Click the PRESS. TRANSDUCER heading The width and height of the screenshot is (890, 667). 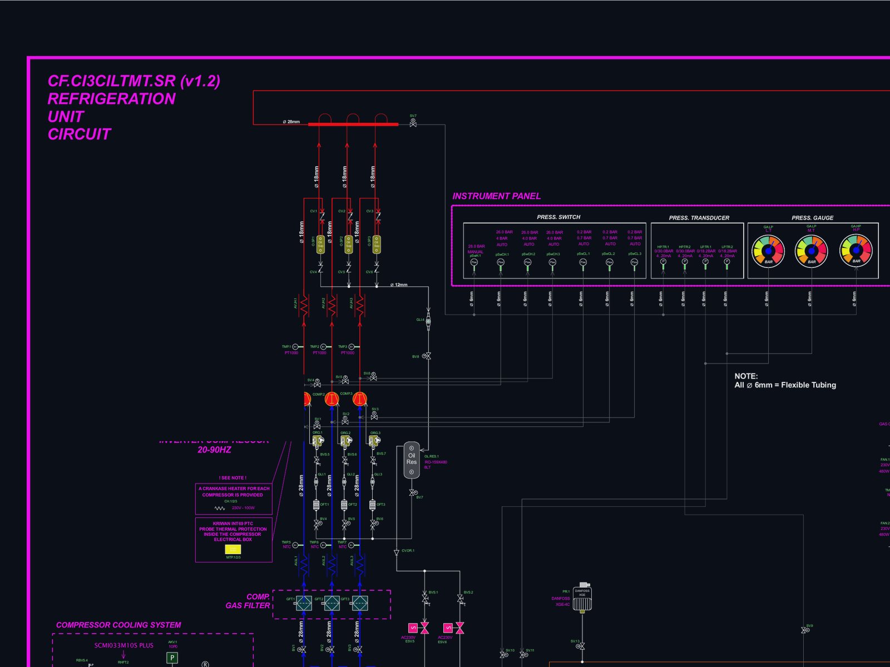coord(699,218)
